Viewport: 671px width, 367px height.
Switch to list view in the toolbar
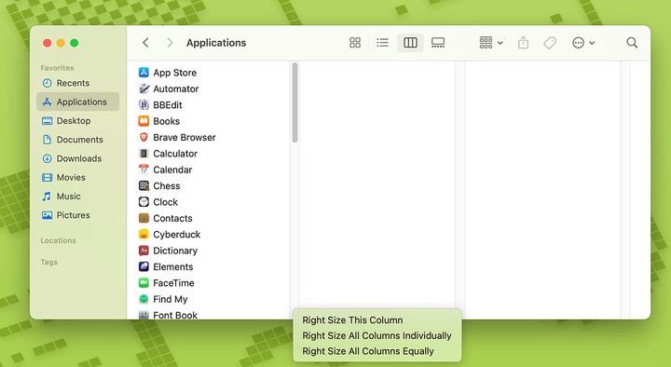pyautogui.click(x=382, y=42)
